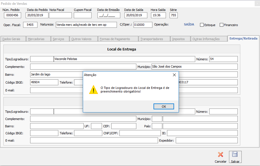The width and height of the screenshot is (260, 166).
Task: Click the empty Número field in lower section
Action: coord(223,111)
